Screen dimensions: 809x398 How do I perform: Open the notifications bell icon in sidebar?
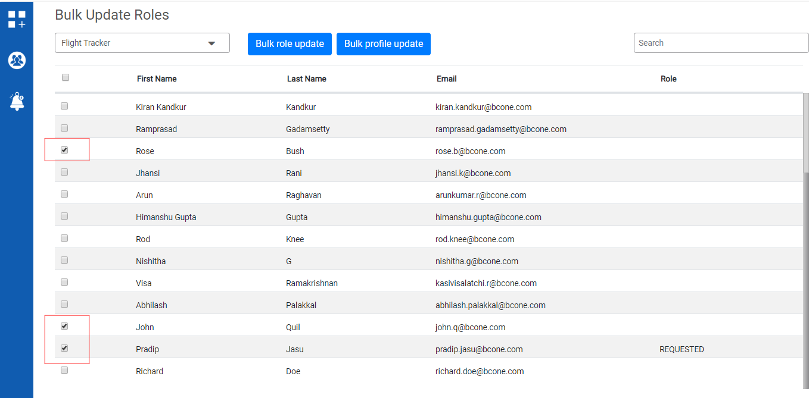(17, 101)
